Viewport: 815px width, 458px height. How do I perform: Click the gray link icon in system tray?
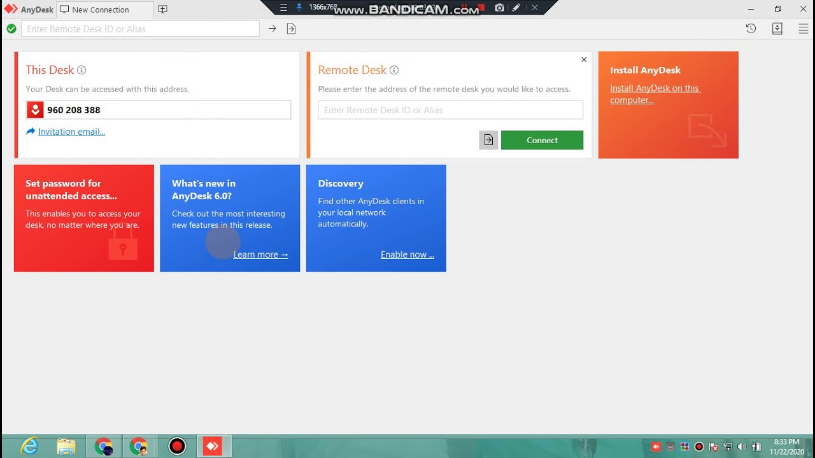point(670,447)
